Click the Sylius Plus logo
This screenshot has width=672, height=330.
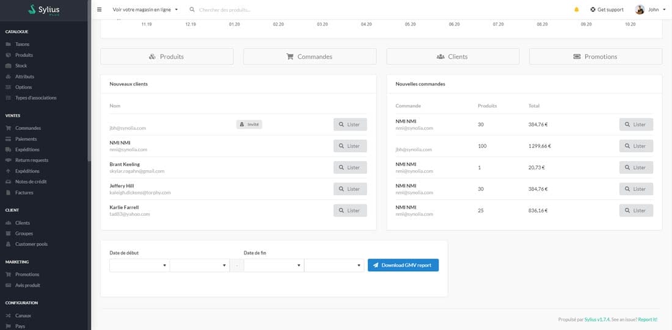[44, 9]
